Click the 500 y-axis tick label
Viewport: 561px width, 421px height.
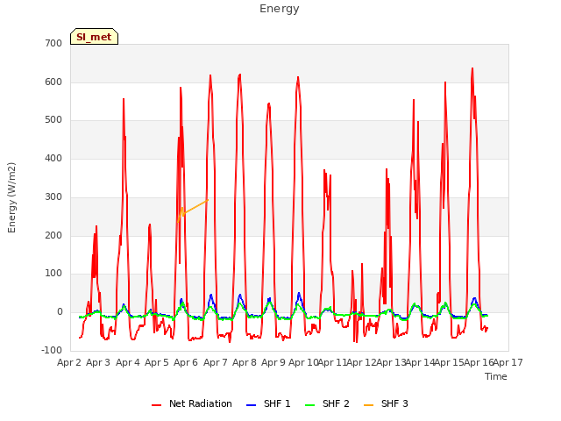point(53,120)
